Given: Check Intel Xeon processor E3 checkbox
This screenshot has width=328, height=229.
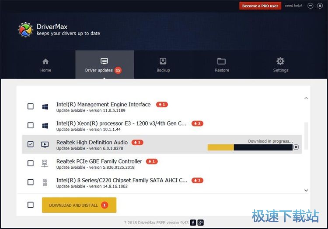Looking at the screenshot, I should (31, 125).
